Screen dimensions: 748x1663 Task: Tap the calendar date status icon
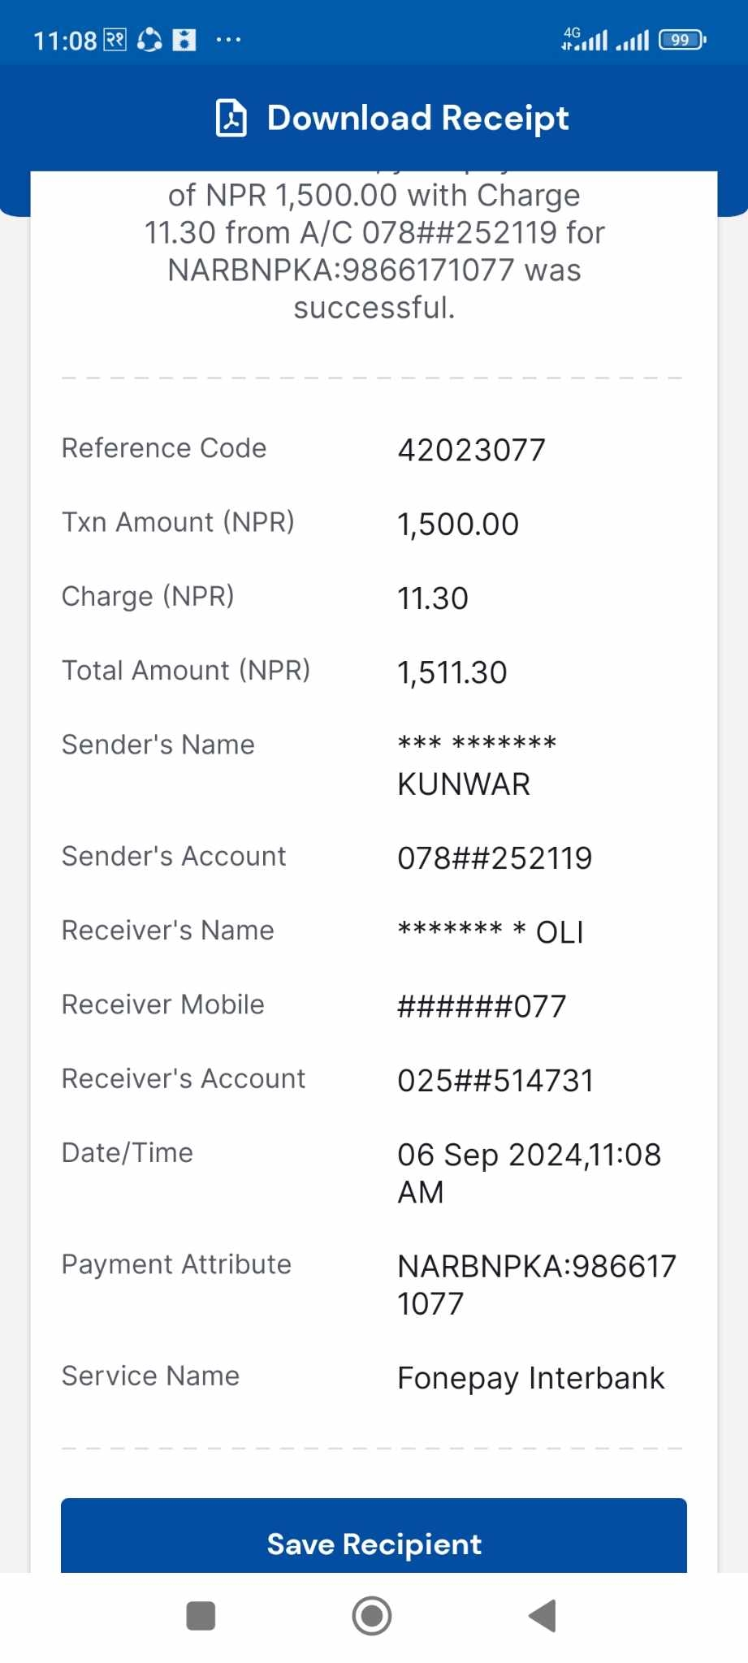115,40
